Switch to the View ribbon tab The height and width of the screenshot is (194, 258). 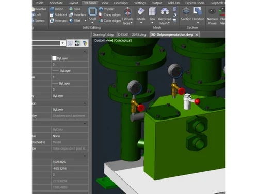[x=105, y=3]
